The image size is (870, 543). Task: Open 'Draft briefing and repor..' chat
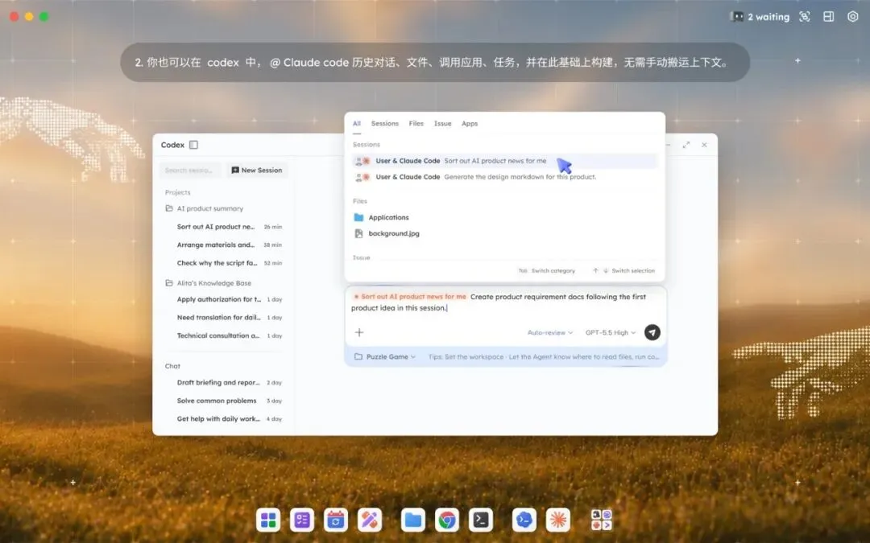229,382
